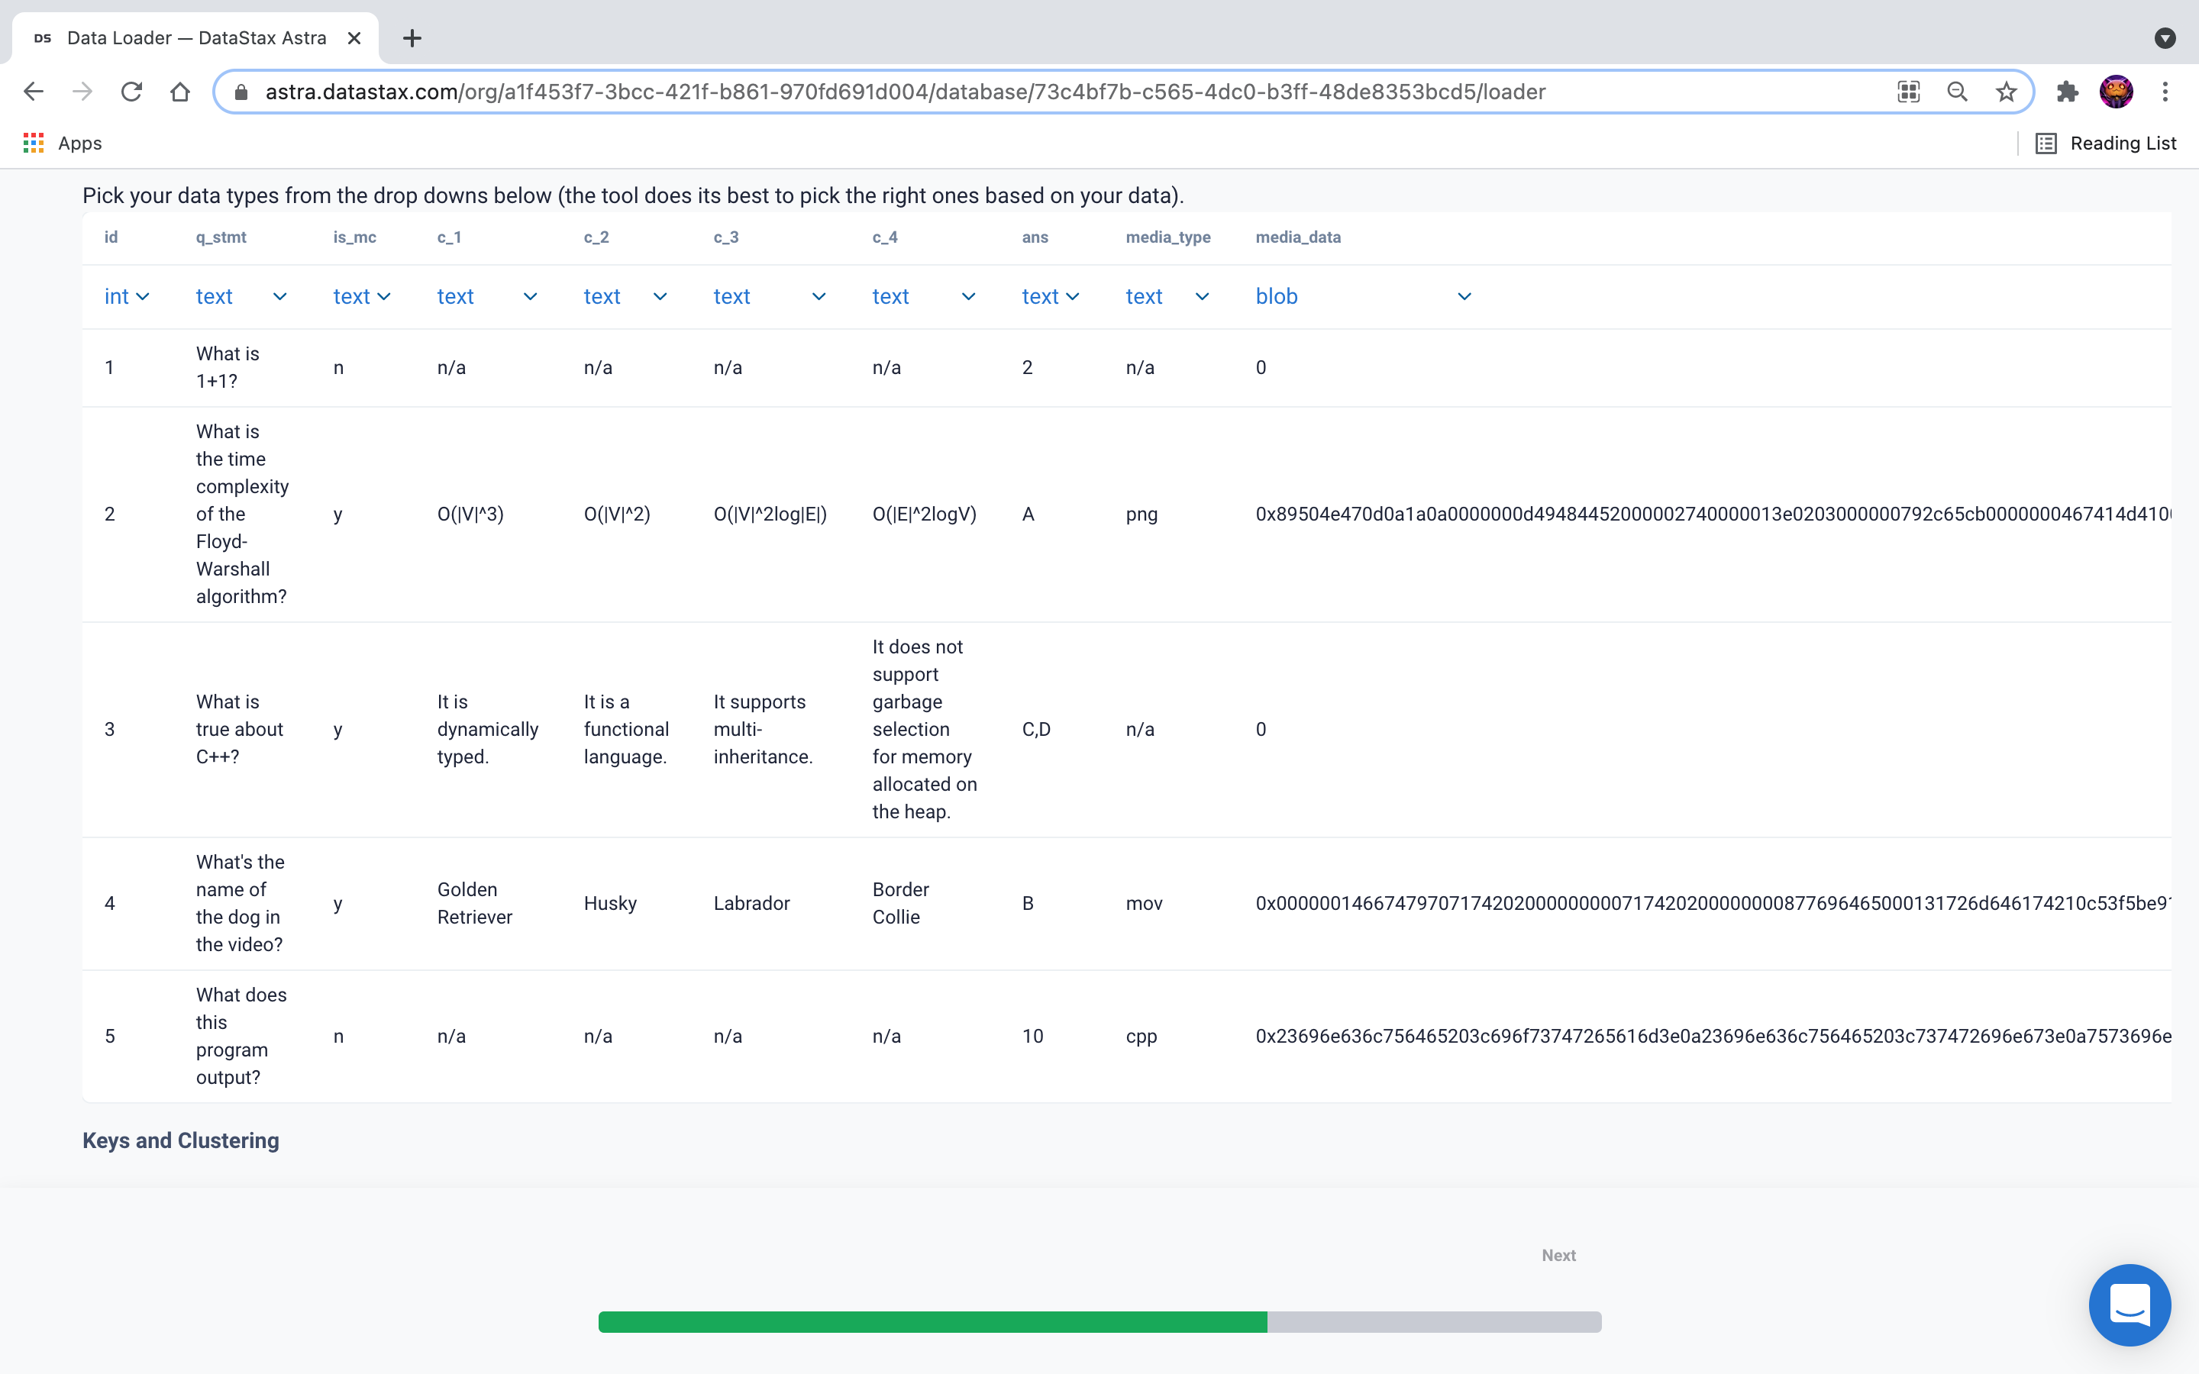Screen dimensions: 2199x1374
Task: Click the browser home icon
Action: pyautogui.click(x=180, y=92)
